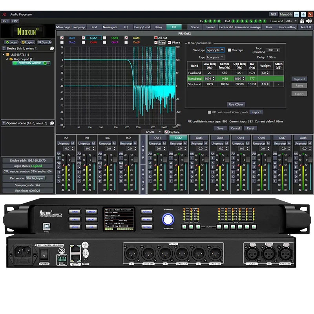Check the Min taps option
Viewport: 314px width, 314px height.
(x=229, y=50)
